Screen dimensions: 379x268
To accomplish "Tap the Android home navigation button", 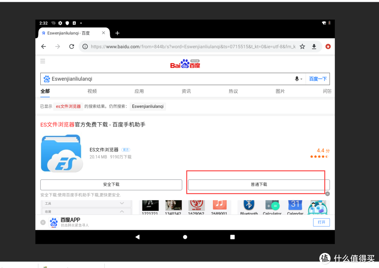I will point(185,237).
